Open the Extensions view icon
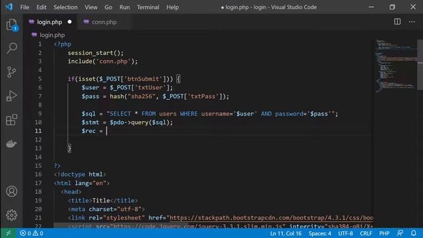Screen dimensions: 423x238 click(12, 120)
